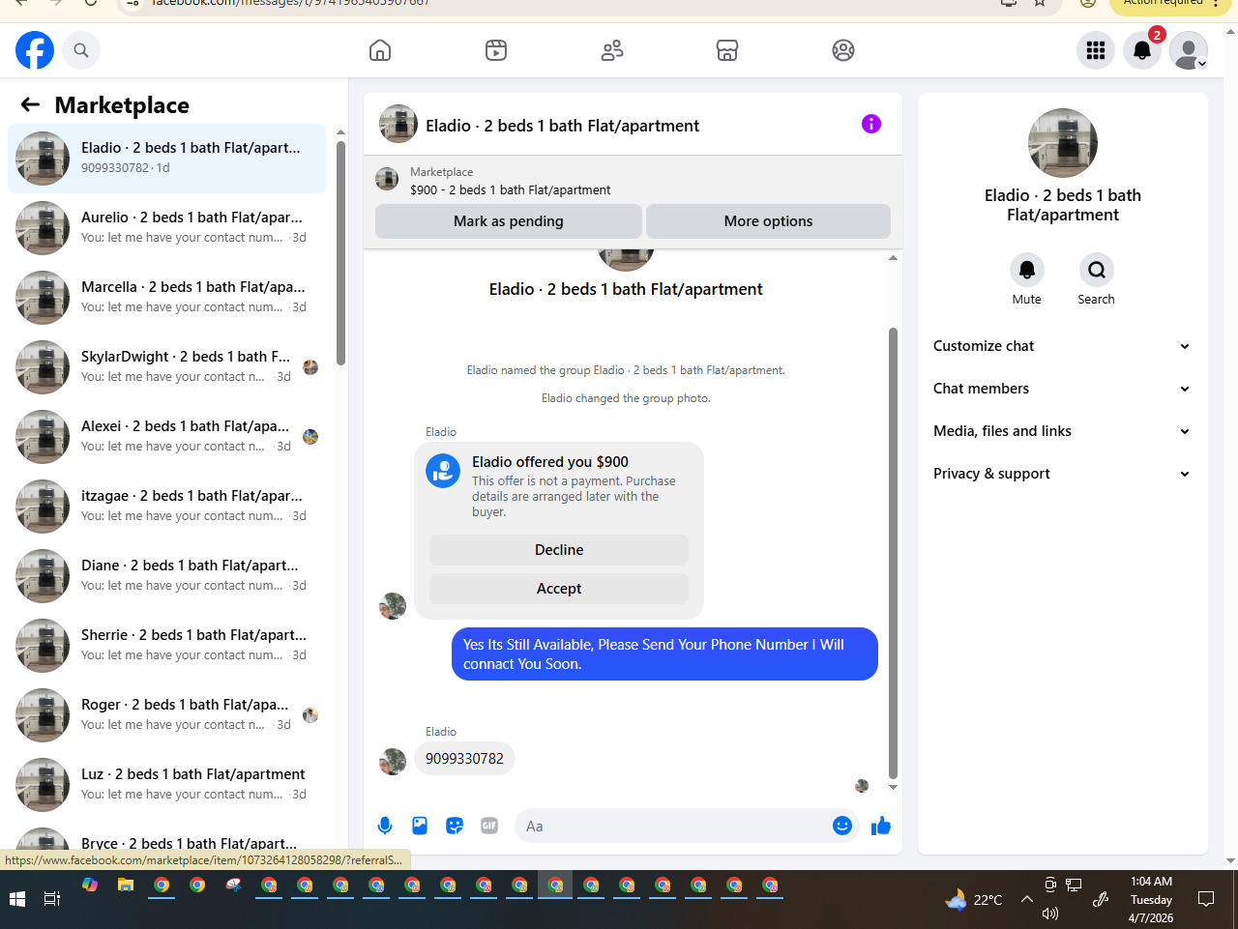Open the Diane conversation
This screenshot has height=929, width=1238.
(x=166, y=576)
